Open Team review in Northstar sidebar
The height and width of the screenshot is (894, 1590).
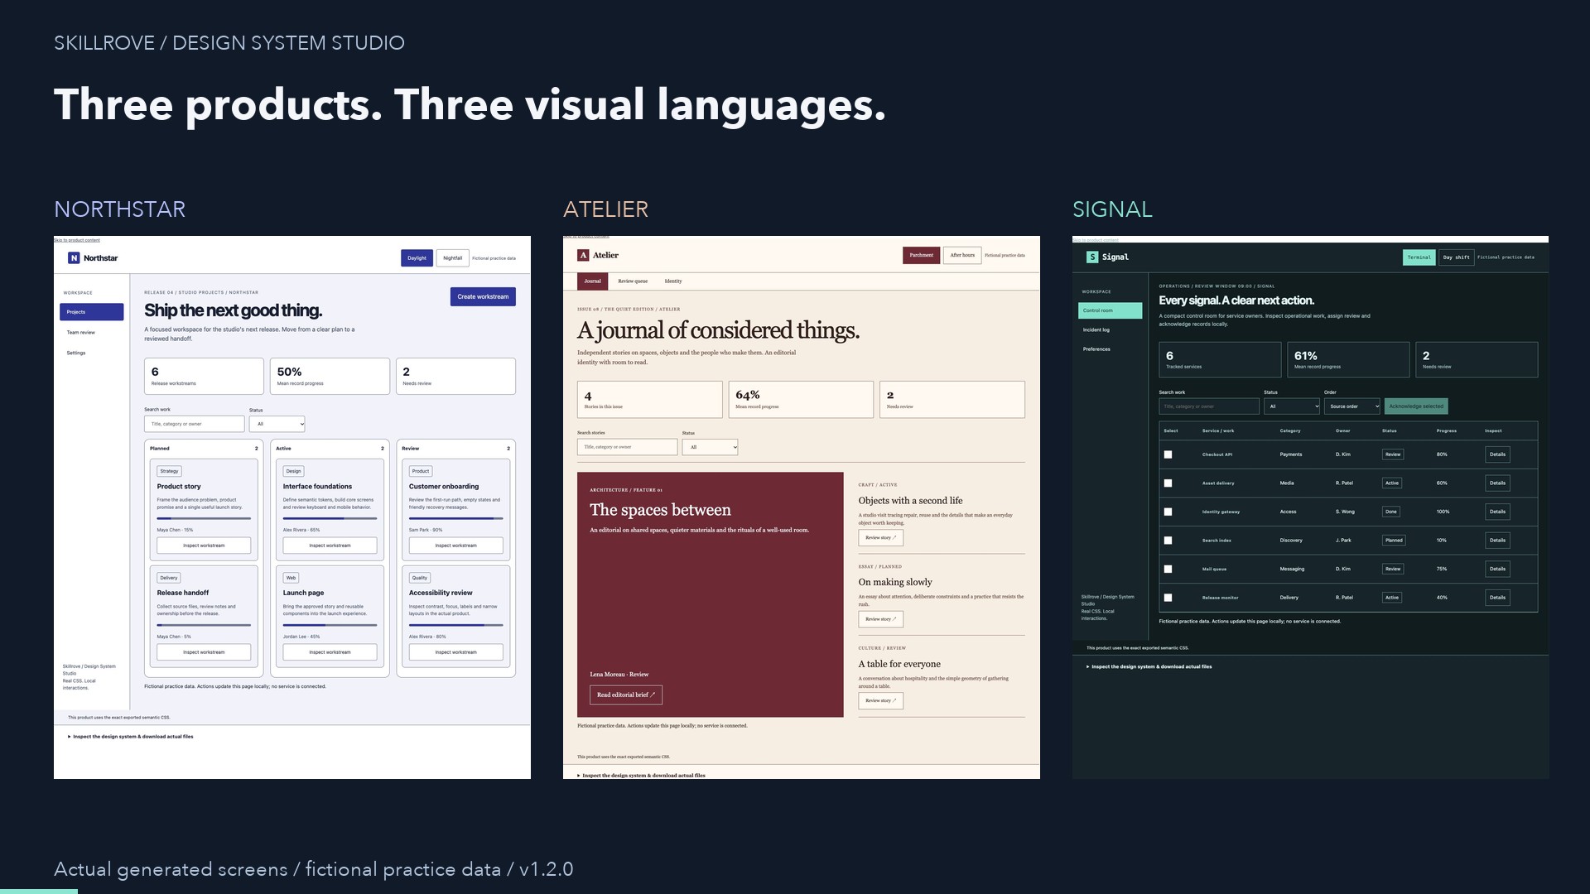click(92, 333)
